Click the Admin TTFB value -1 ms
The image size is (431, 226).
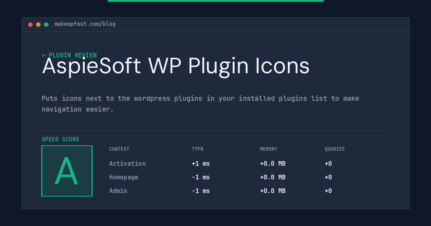pyautogui.click(x=201, y=191)
